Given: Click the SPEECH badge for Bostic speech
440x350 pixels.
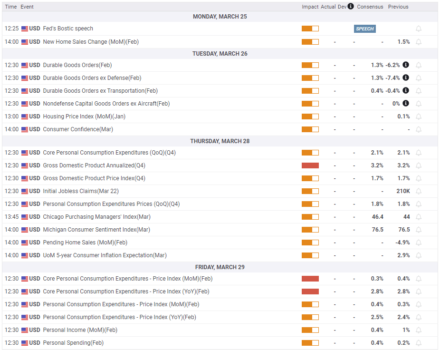Looking at the screenshot, I should (364, 29).
